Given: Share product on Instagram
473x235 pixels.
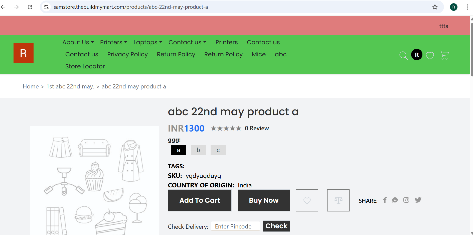Looking at the screenshot, I should coord(406,200).
